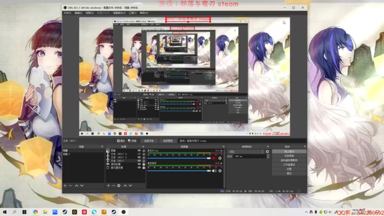Click the 选择颜色 button
This screenshot has width=384, height=216.
pos(168,141)
